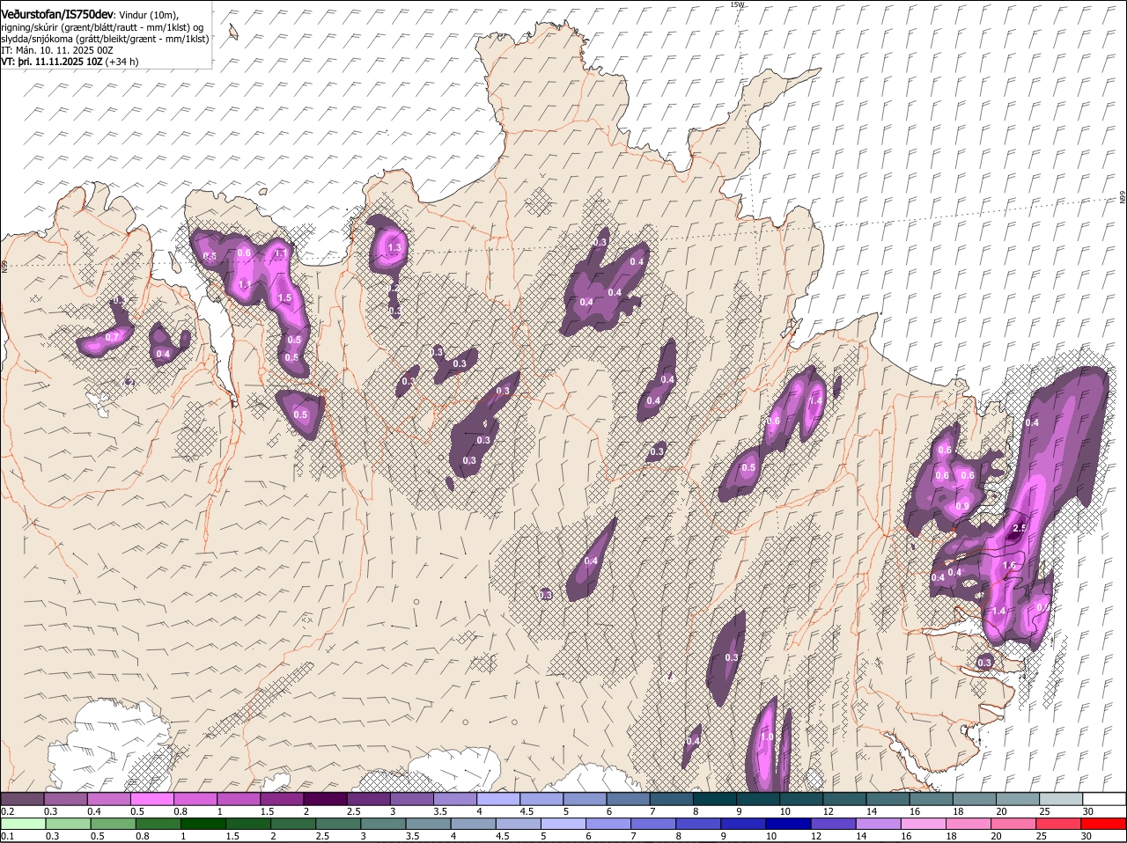Click the upper legend swatch between 0.2 and 0.3

pyautogui.click(x=23, y=799)
